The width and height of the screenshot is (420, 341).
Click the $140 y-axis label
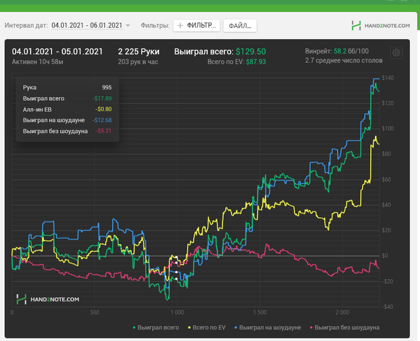click(388, 77)
